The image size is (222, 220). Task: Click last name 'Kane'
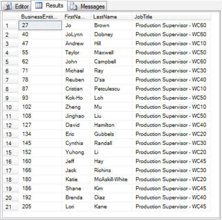coord(101,206)
